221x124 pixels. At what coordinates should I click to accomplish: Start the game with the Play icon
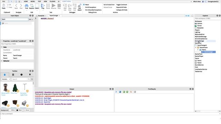[x=43, y=6]
